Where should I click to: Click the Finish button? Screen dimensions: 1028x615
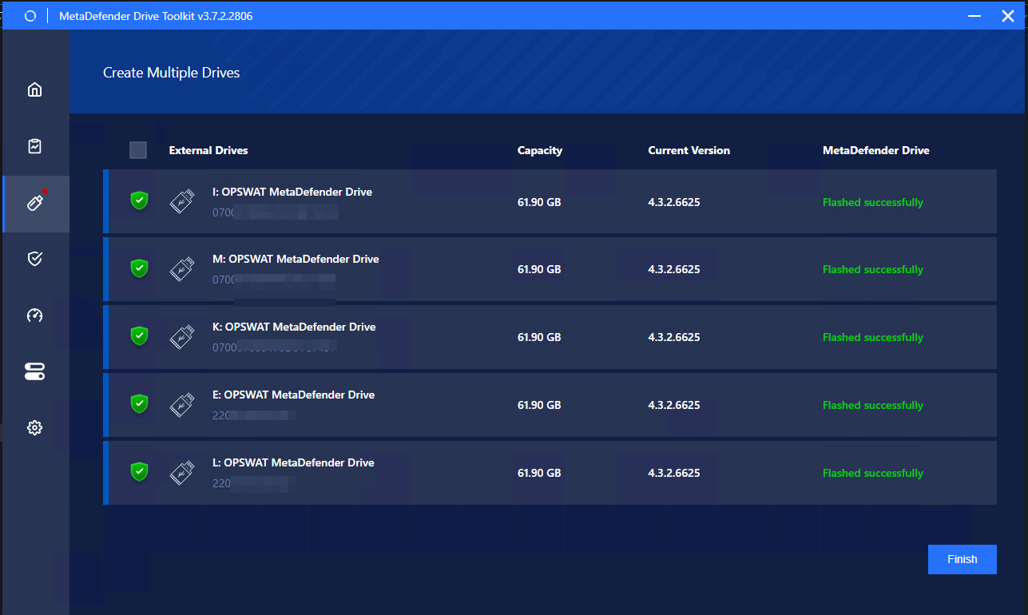pos(962,559)
